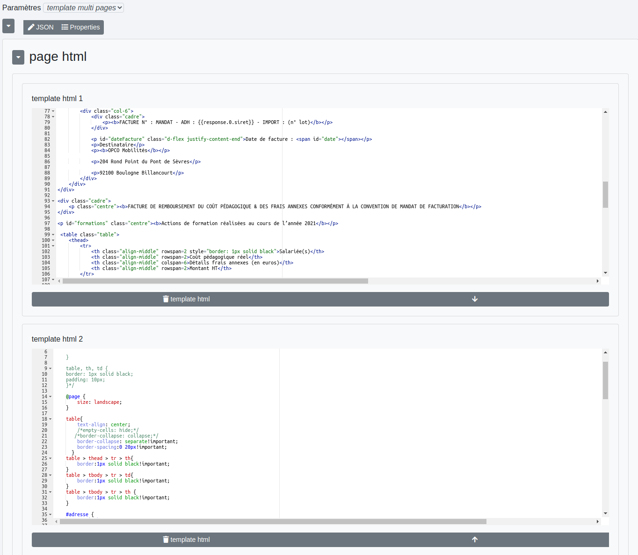Open the Properties list
638x555 pixels.
click(x=81, y=27)
